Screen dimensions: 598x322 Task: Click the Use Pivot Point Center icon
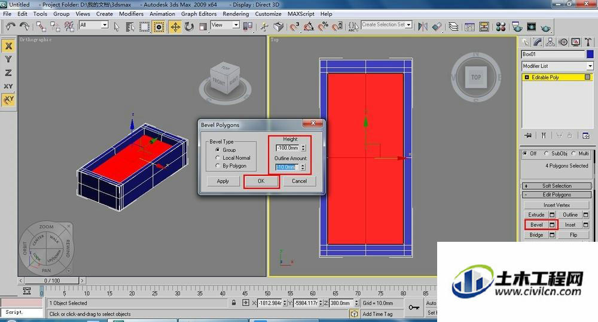point(248,26)
